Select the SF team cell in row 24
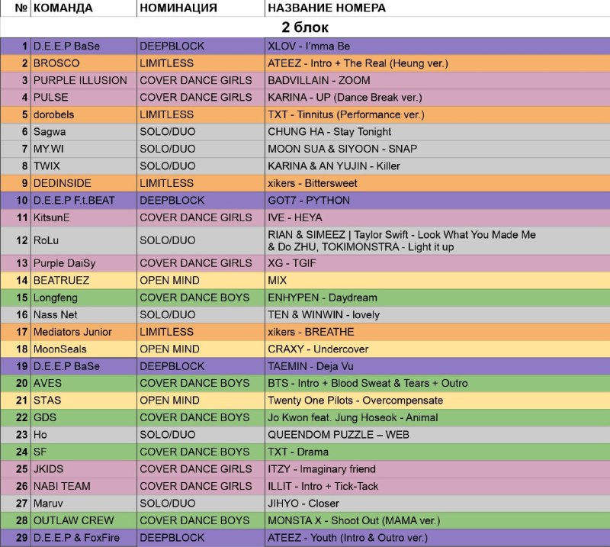 tap(84, 452)
